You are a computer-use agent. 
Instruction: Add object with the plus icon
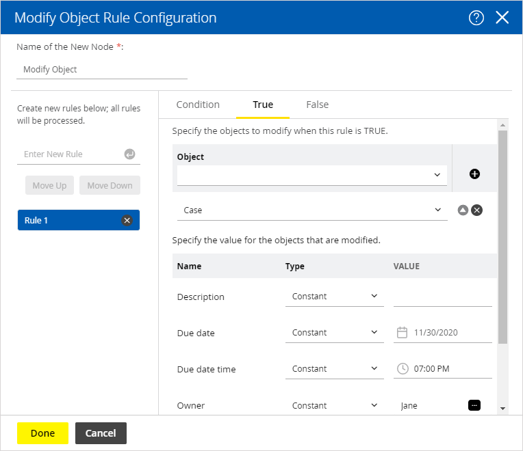tap(474, 174)
